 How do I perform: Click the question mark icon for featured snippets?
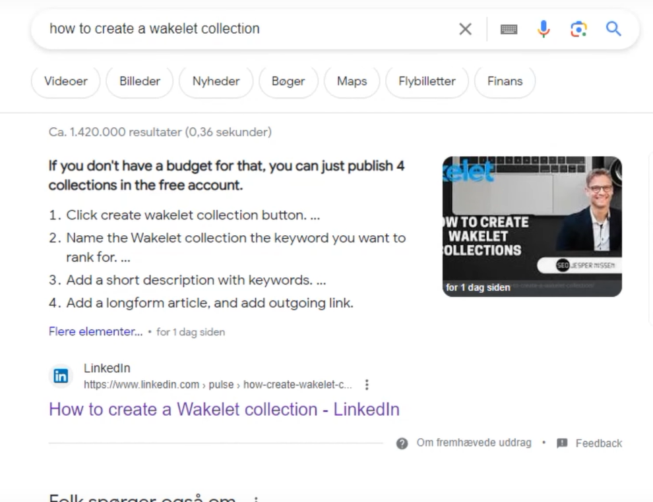point(402,443)
